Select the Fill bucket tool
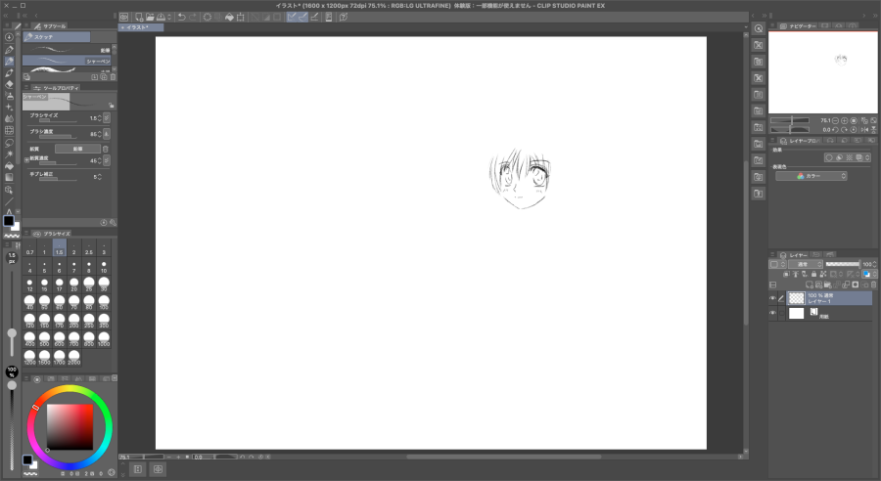Viewport: 881px width, 481px height. [x=9, y=165]
